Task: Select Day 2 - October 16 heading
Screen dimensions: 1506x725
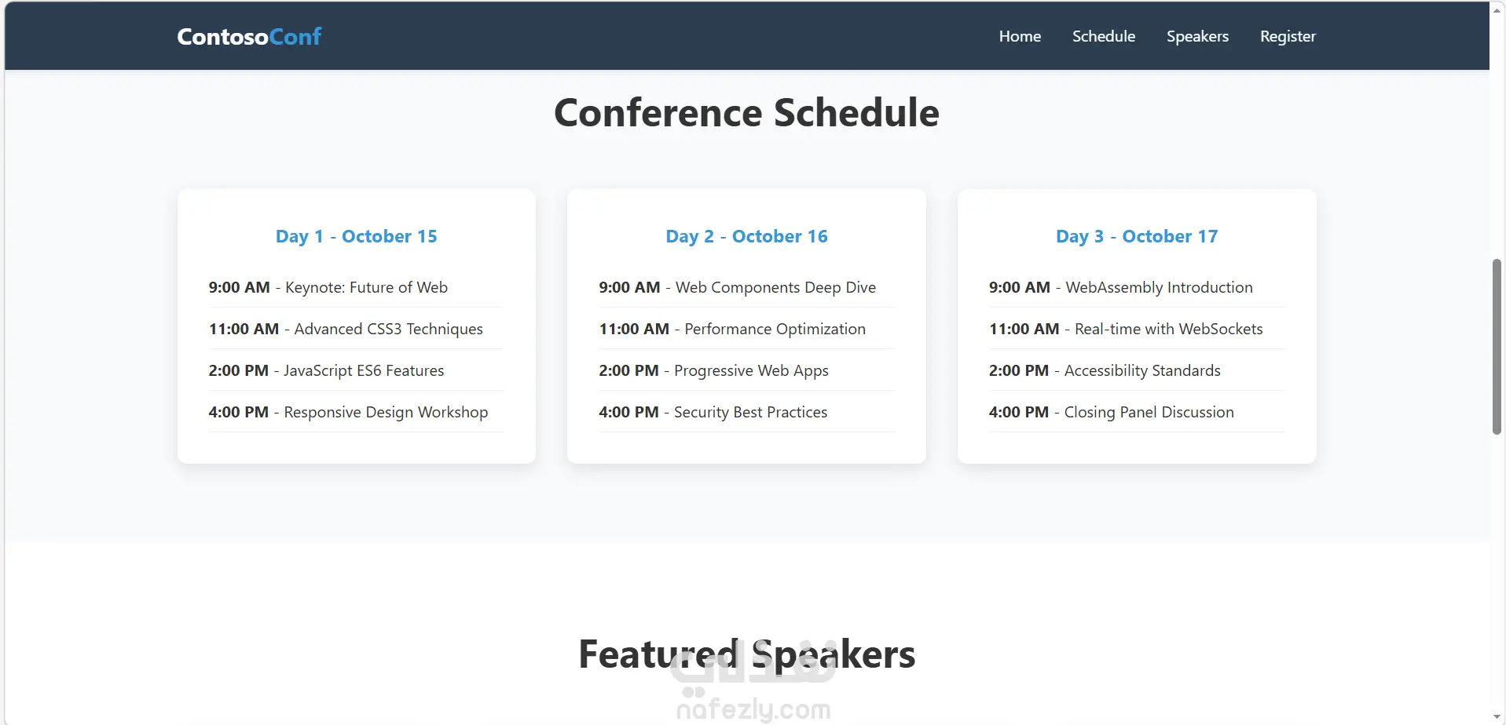Action: (x=746, y=236)
